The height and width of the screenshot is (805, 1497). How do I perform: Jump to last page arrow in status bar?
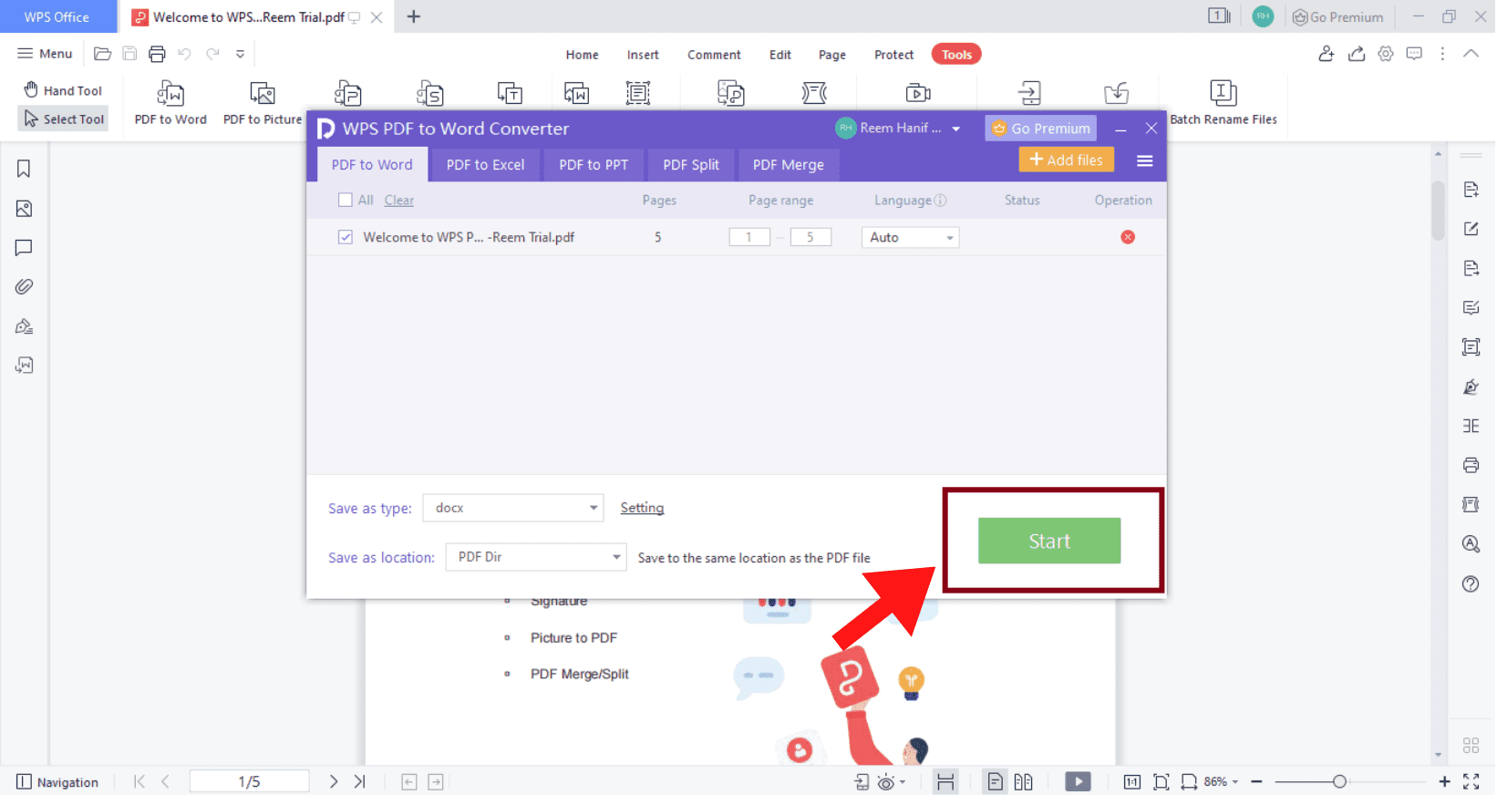[x=360, y=783]
